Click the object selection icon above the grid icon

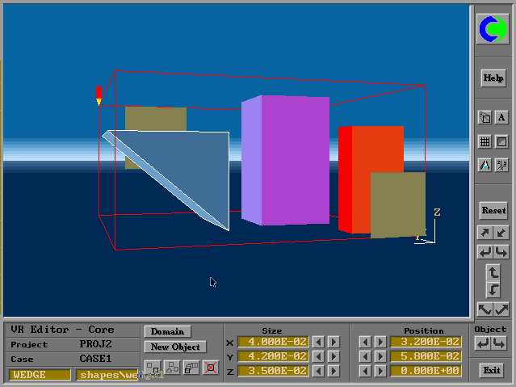(485, 118)
